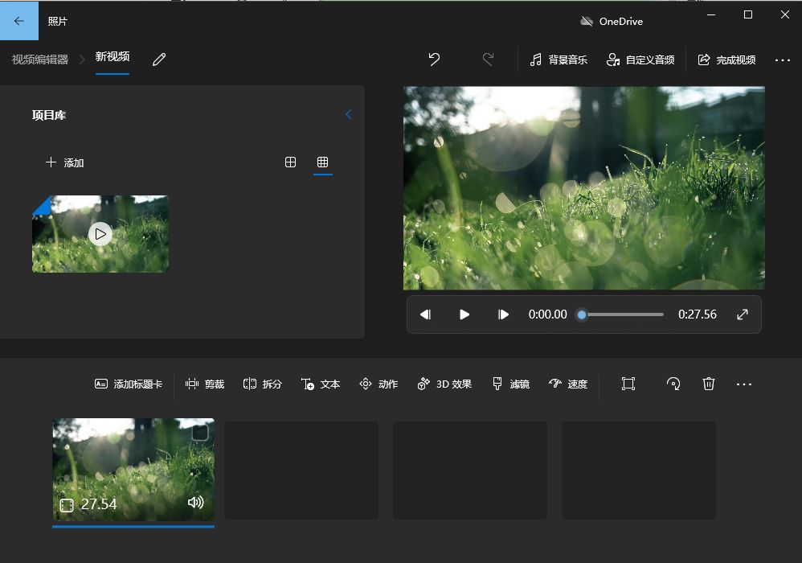Click the preview seek slider handle

pyautogui.click(x=582, y=314)
